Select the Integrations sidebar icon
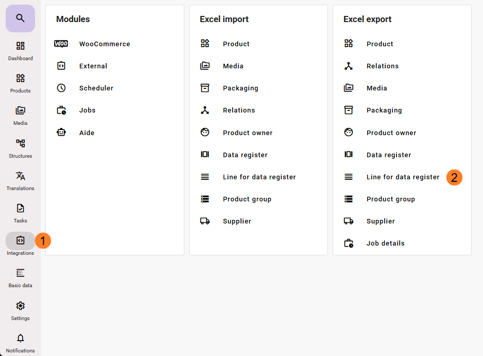 click(x=20, y=241)
